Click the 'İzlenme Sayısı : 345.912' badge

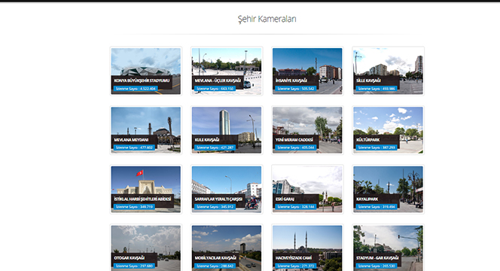[x=215, y=207]
